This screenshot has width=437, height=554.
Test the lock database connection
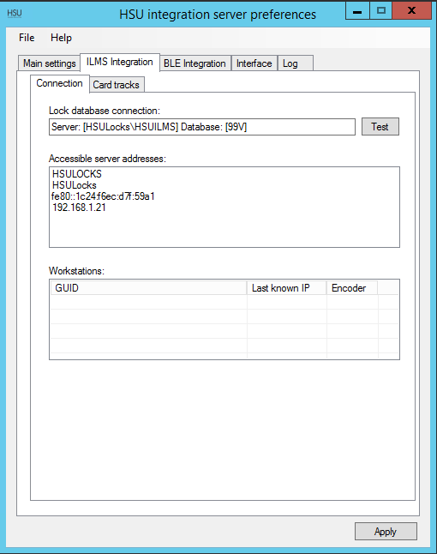(380, 126)
